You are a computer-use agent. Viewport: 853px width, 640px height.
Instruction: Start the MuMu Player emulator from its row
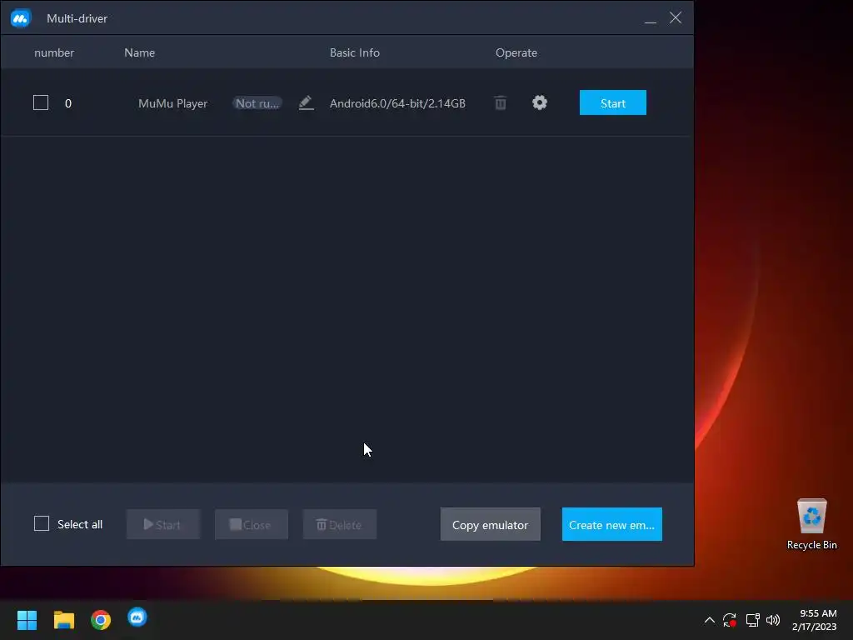point(613,102)
